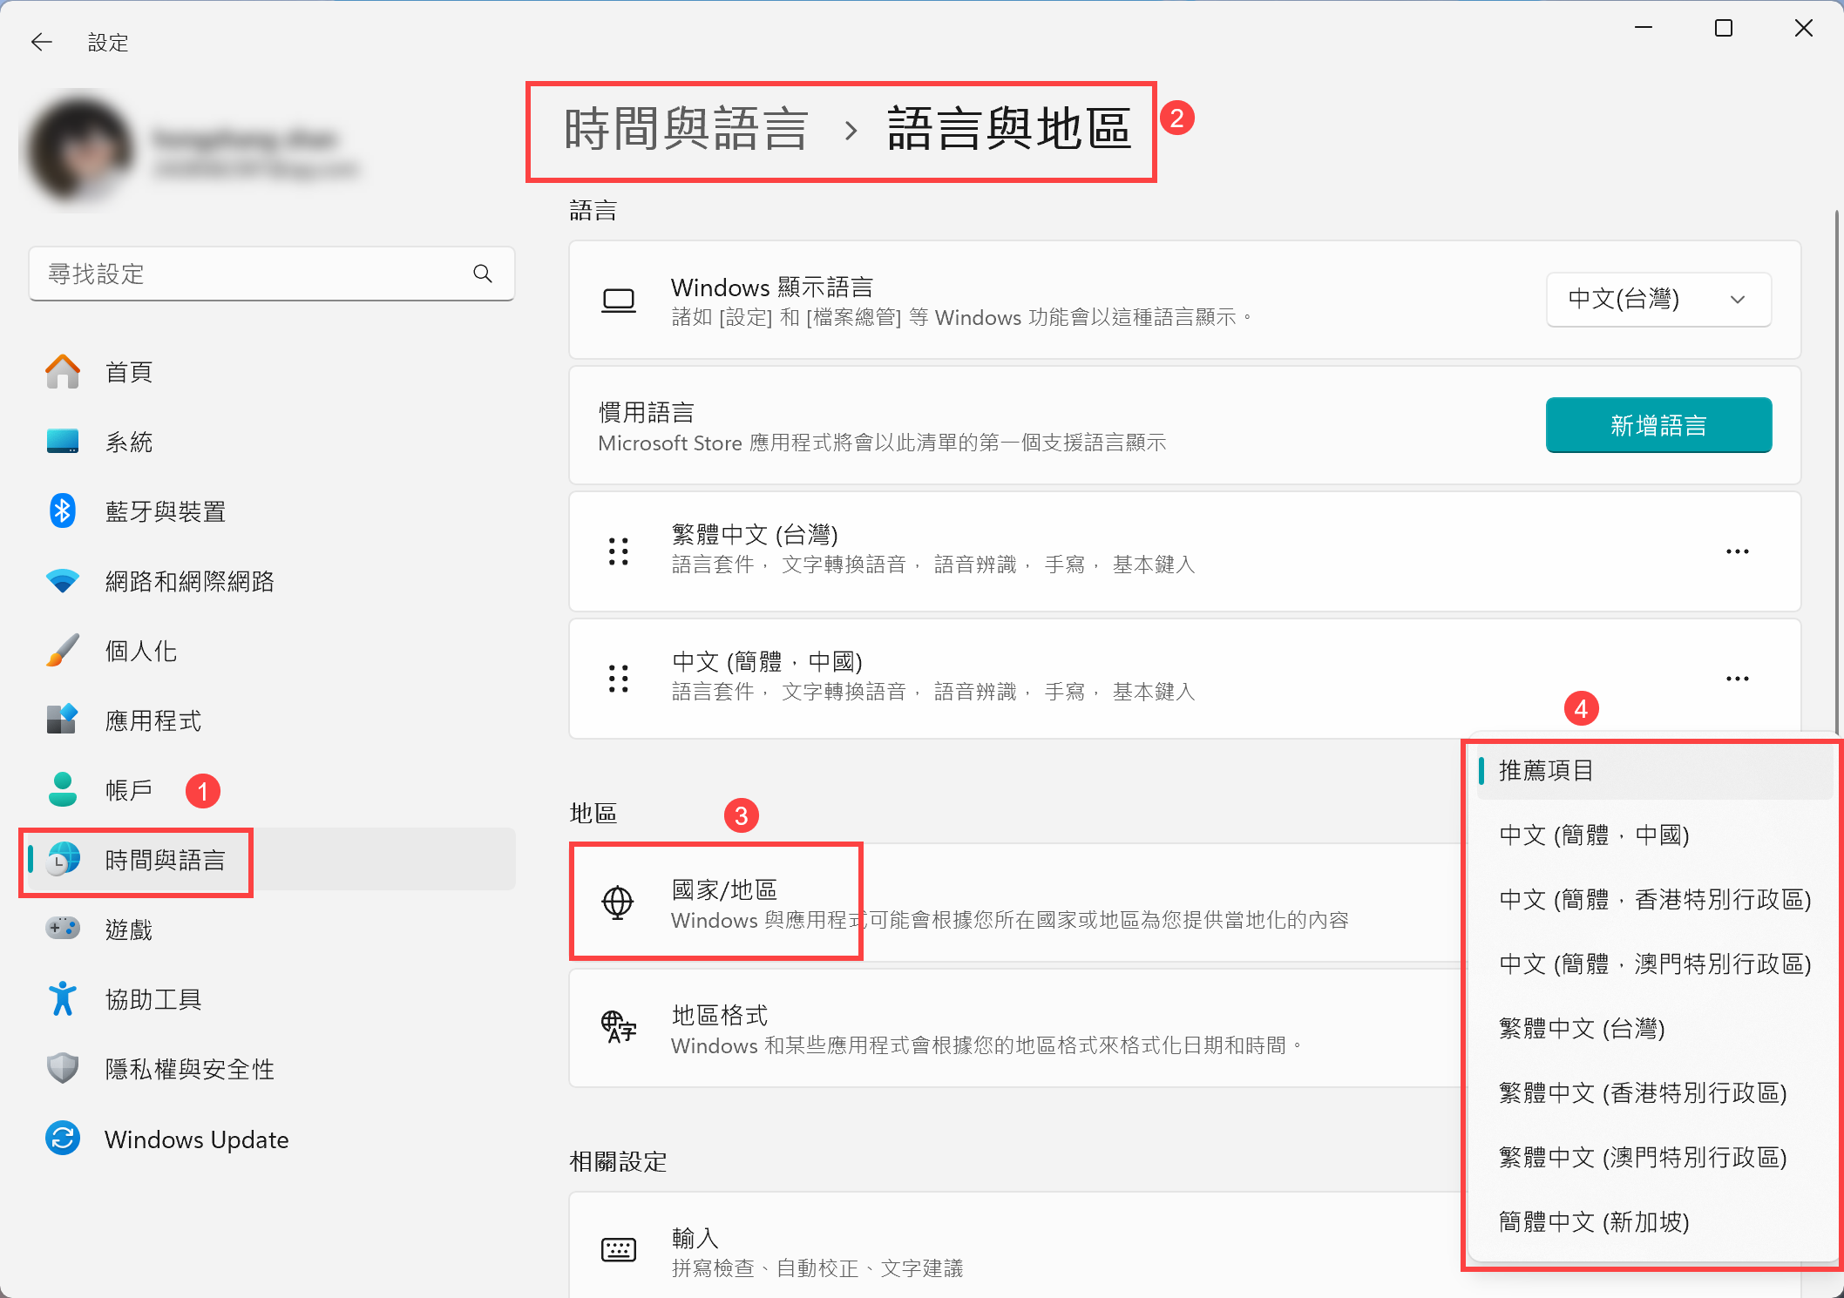Choose 簡體中文 (新加坡) list entry
Image resolution: width=1844 pixels, height=1298 pixels.
[x=1594, y=1221]
